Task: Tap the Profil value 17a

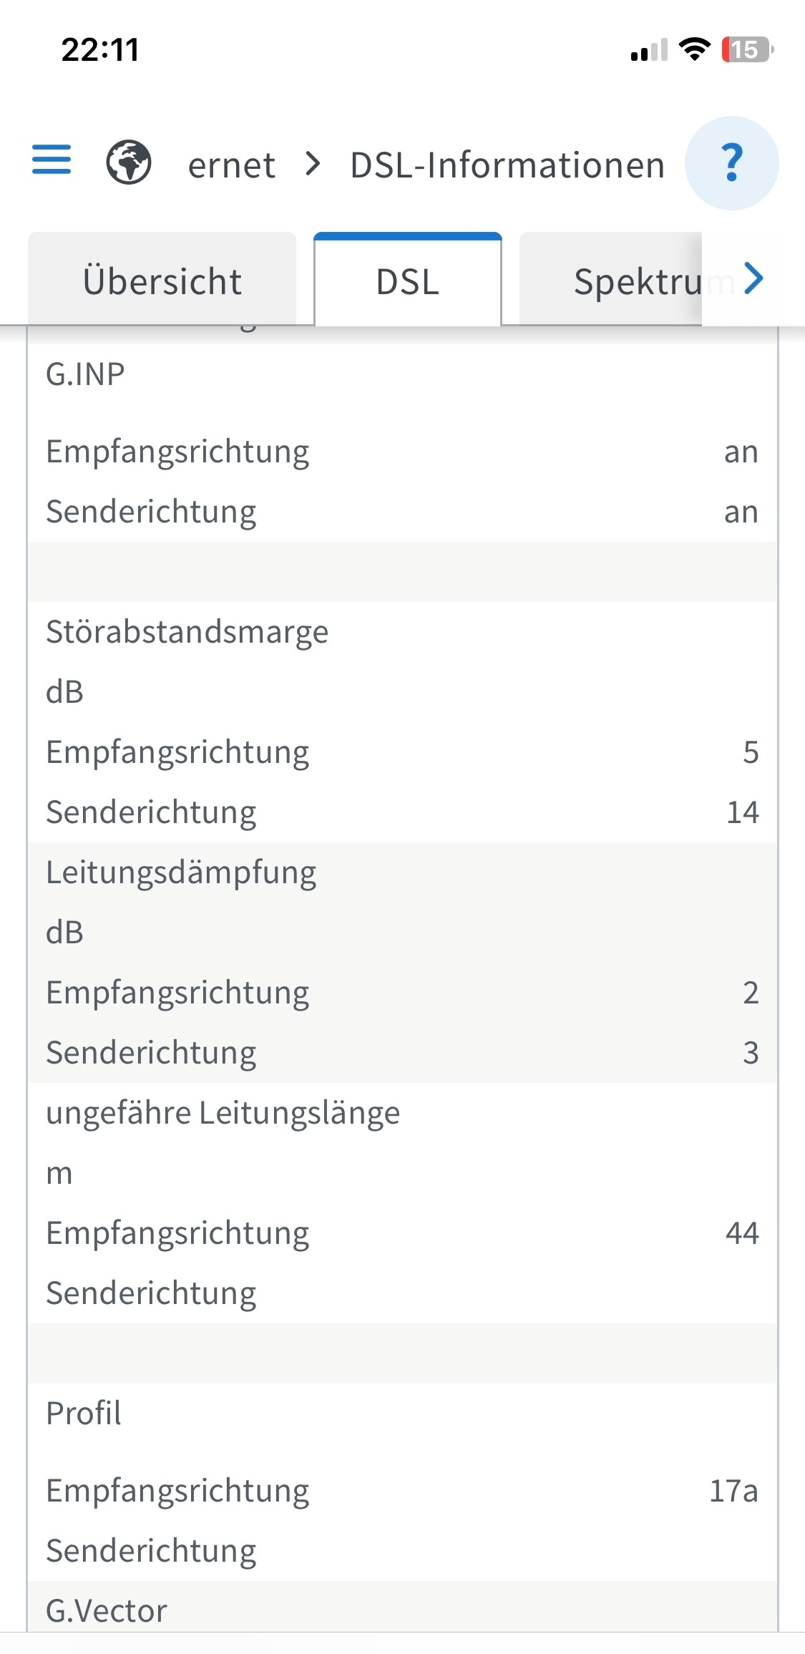Action: click(x=733, y=1491)
